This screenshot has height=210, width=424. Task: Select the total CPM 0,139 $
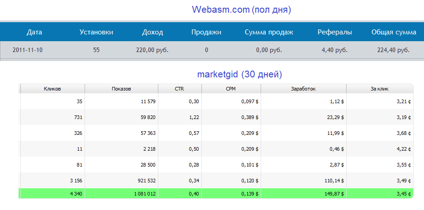(x=250, y=194)
